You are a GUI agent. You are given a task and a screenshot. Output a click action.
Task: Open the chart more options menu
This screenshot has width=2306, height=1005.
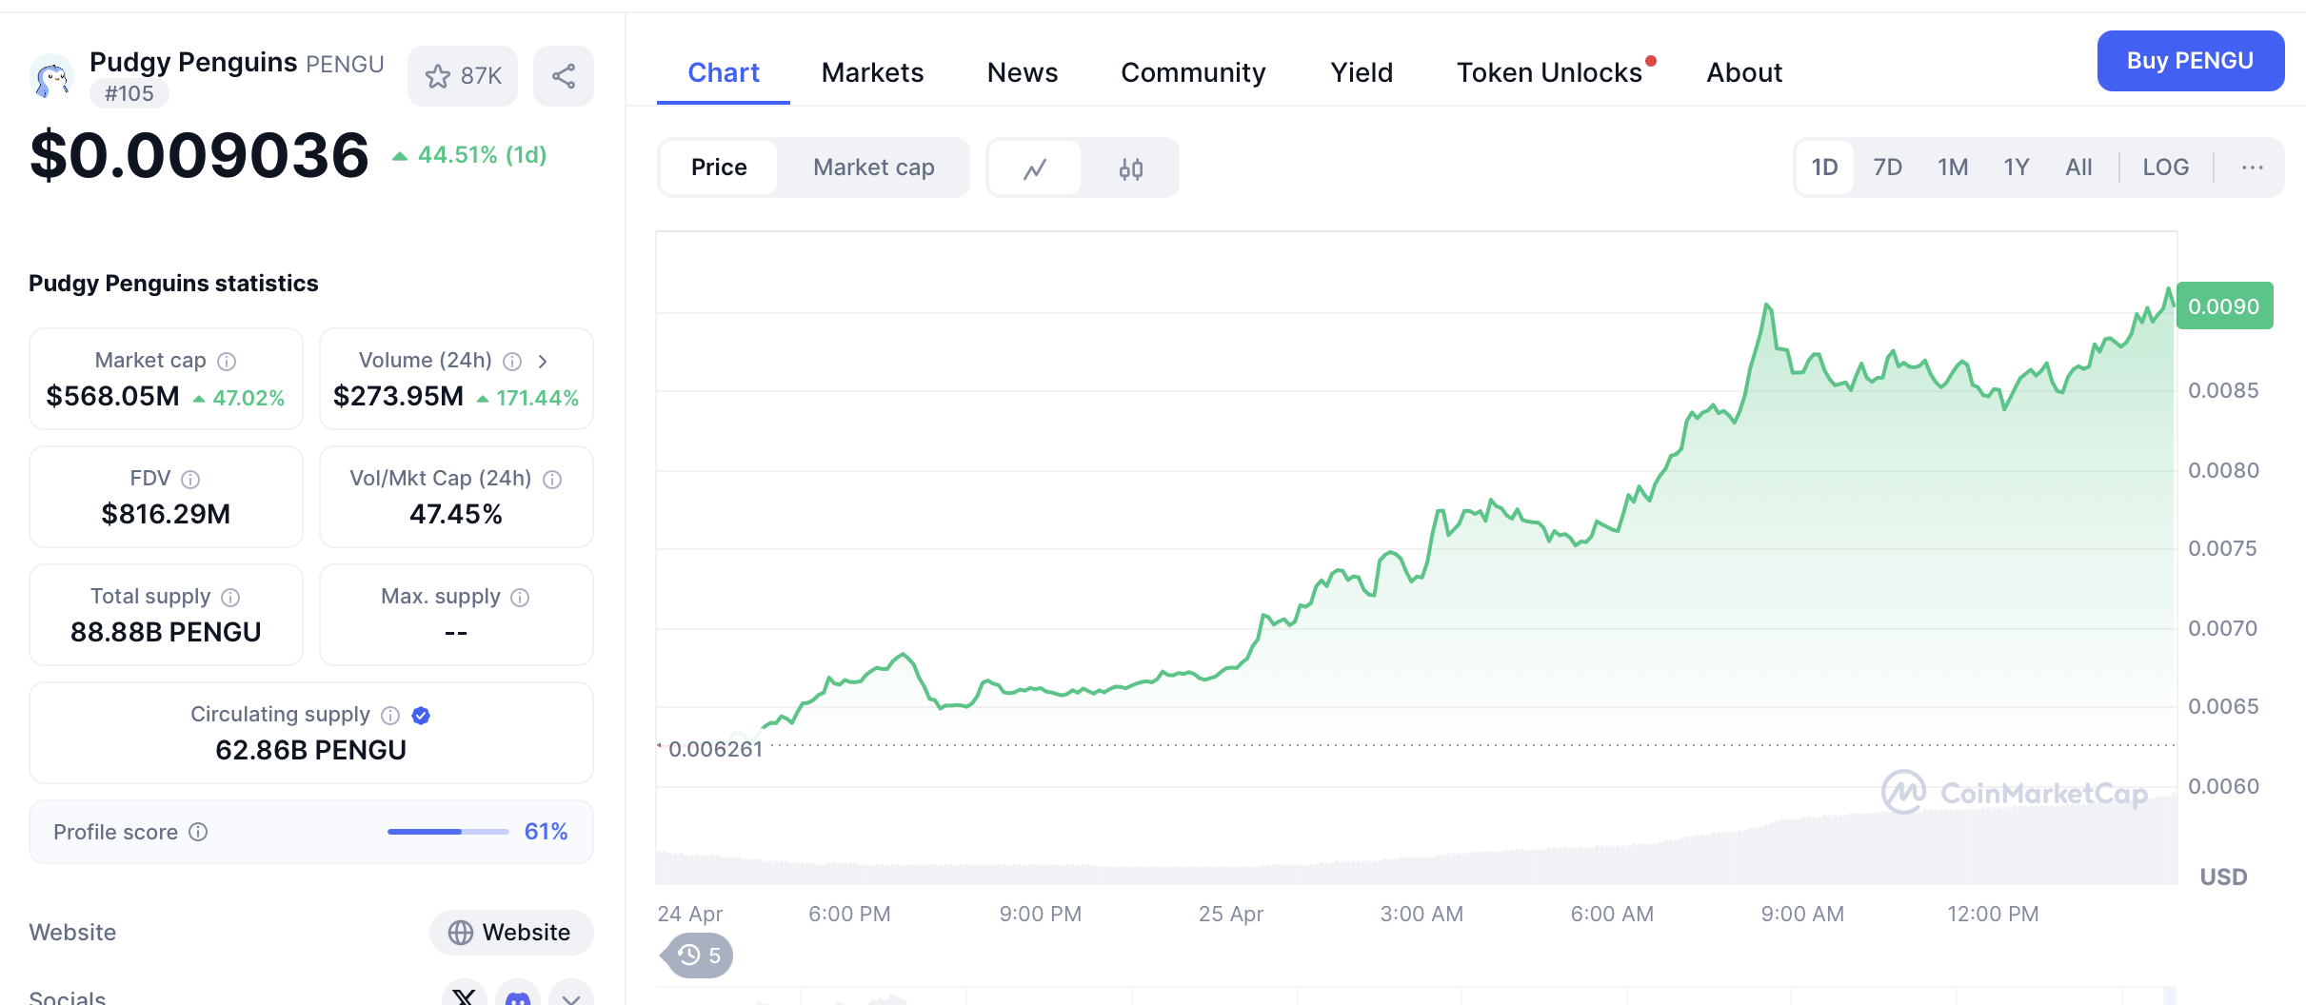tap(2252, 167)
